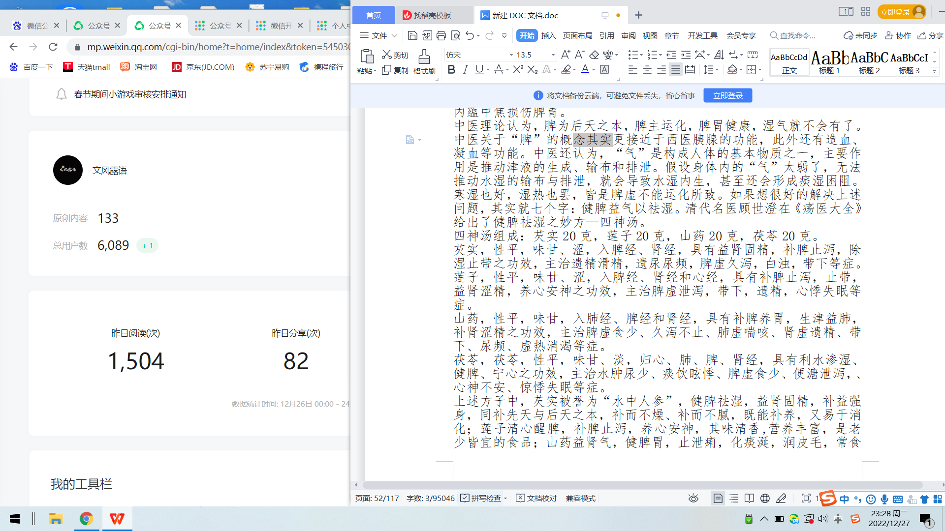Click the print icon in quick toolbar

point(441,35)
